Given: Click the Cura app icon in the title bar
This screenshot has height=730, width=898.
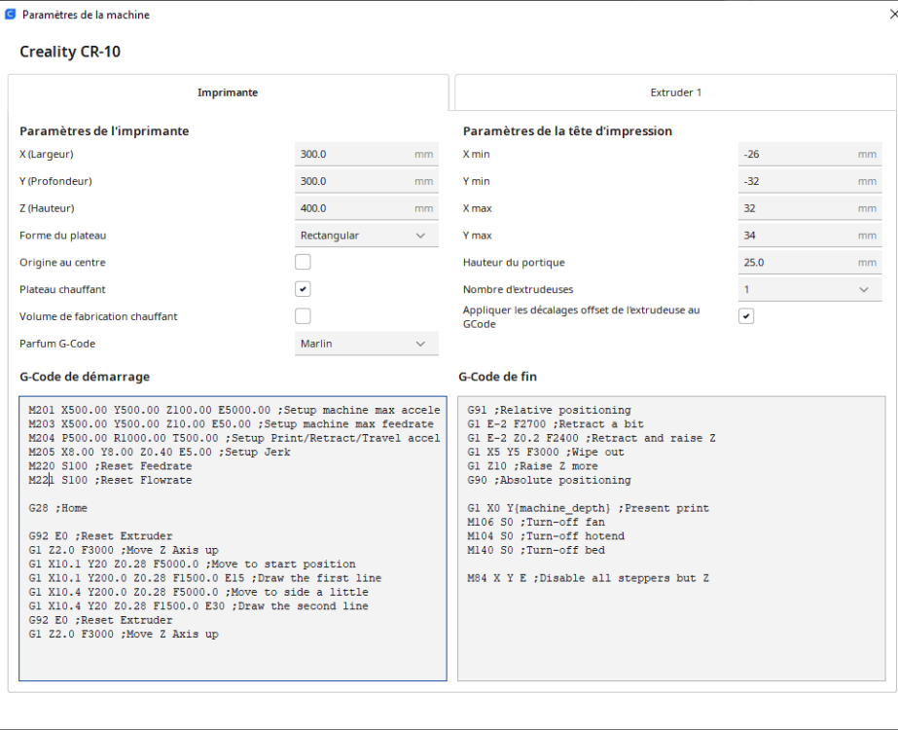Looking at the screenshot, I should click(x=11, y=15).
